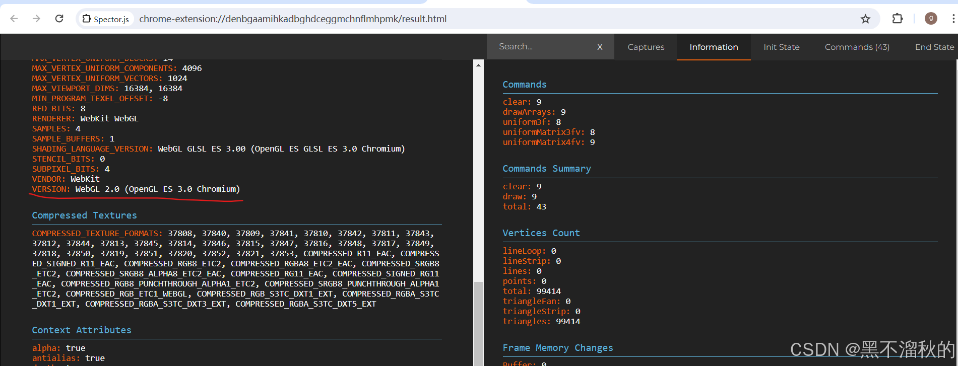
Task: Click the uniform3f: 8 entry
Action: 532,122
